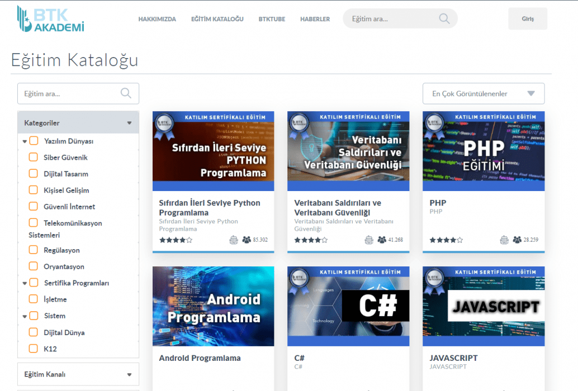Open the JAVASCRIPT course title link
The image size is (578, 391).
click(x=453, y=358)
